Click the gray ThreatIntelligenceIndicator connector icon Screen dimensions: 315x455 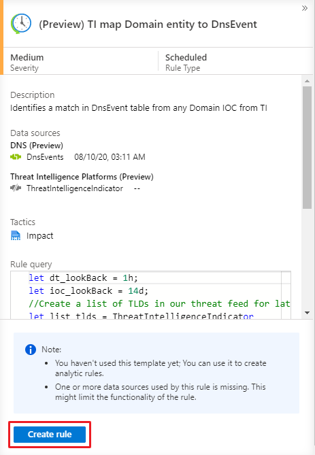(x=16, y=188)
